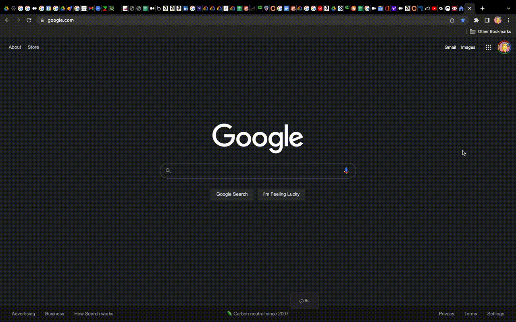Click the Google Search button
The image size is (516, 322).
[232, 194]
